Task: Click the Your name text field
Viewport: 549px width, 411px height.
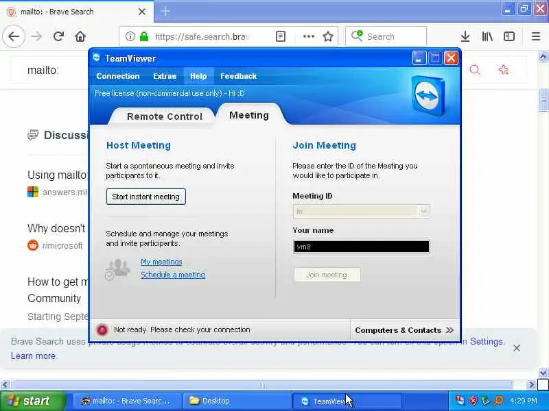Action: pos(362,247)
